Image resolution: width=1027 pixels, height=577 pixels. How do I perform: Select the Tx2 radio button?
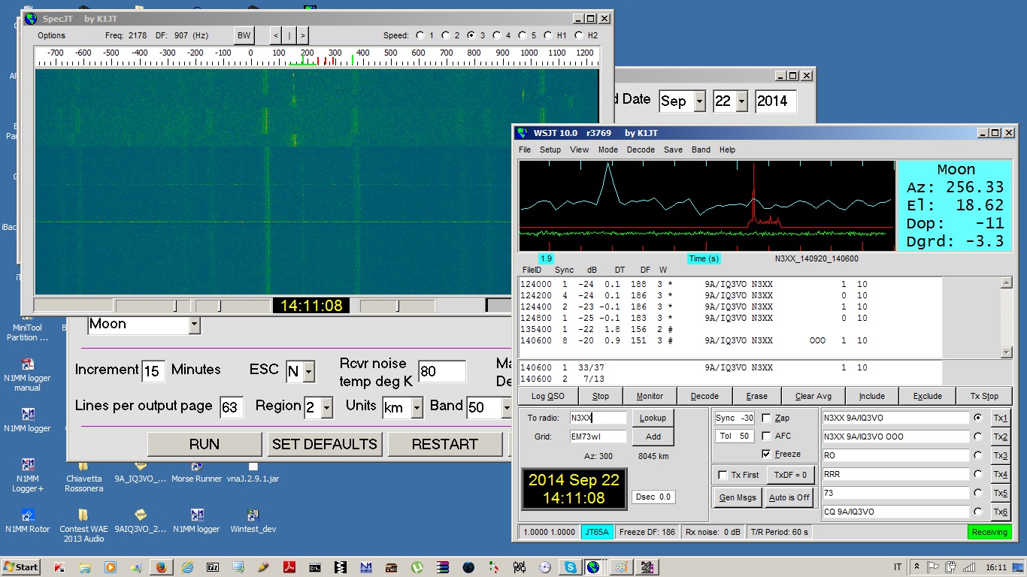pos(977,437)
